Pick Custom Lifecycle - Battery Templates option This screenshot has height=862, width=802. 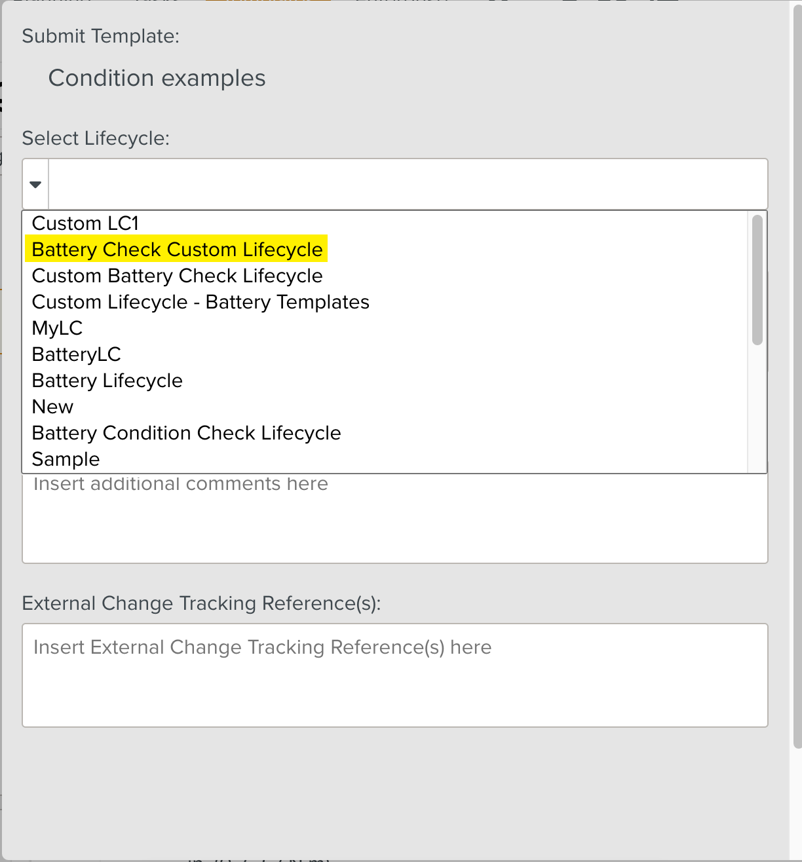click(200, 302)
